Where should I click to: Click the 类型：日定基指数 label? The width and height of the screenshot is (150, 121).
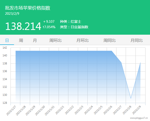point(74,27)
